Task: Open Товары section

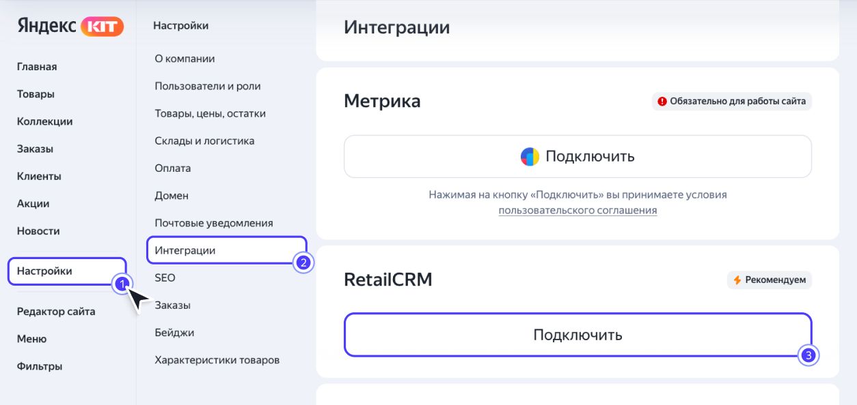Action: tap(36, 94)
